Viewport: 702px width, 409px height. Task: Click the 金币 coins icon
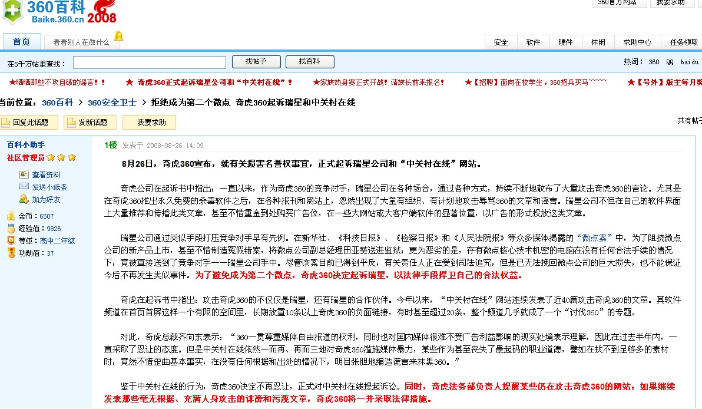click(11, 216)
